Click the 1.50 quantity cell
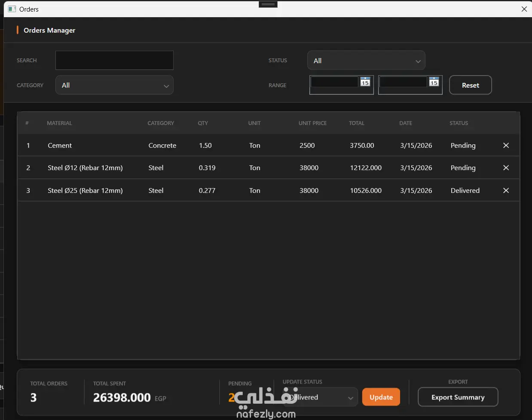The width and height of the screenshot is (532, 420). 205,146
